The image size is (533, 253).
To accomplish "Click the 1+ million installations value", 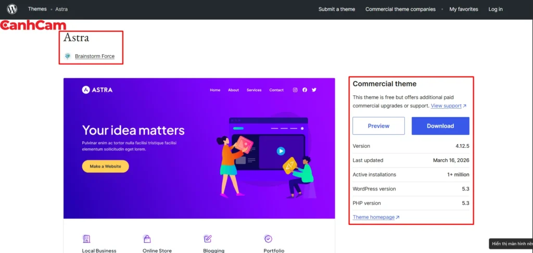I will pyautogui.click(x=458, y=174).
